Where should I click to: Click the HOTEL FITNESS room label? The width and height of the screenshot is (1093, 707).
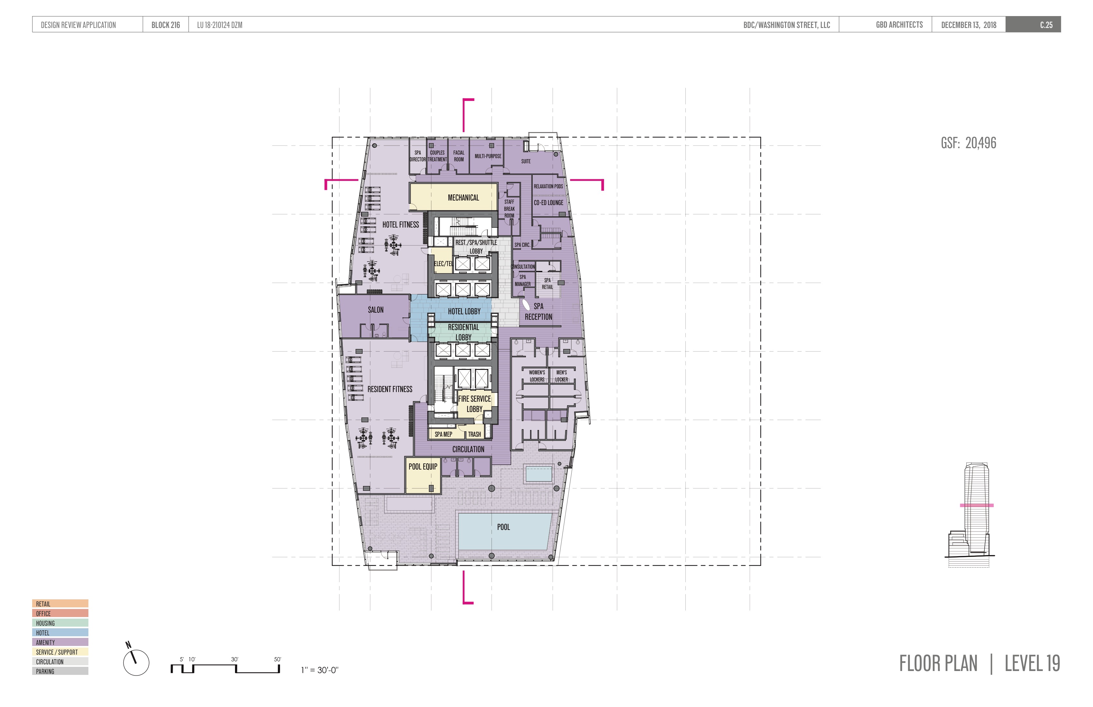pos(401,225)
